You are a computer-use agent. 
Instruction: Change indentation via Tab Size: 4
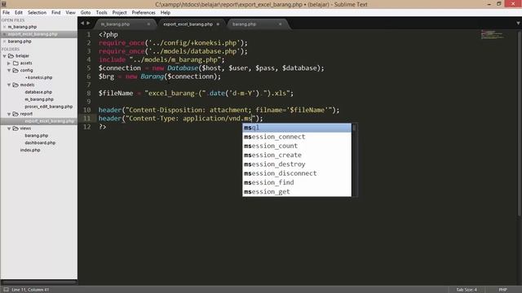coord(467,290)
